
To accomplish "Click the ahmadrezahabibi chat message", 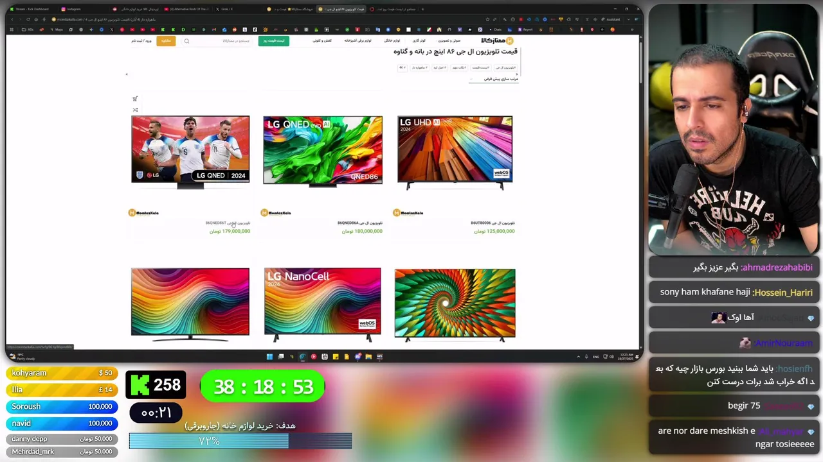I will (733, 268).
